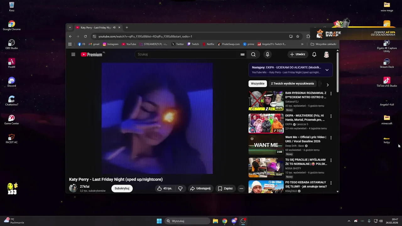This screenshot has height=226, width=402.
Task: View site information icon in address bar
Action: [94, 36]
